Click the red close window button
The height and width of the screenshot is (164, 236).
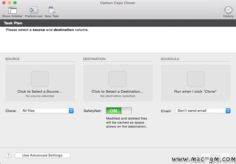(4, 3)
